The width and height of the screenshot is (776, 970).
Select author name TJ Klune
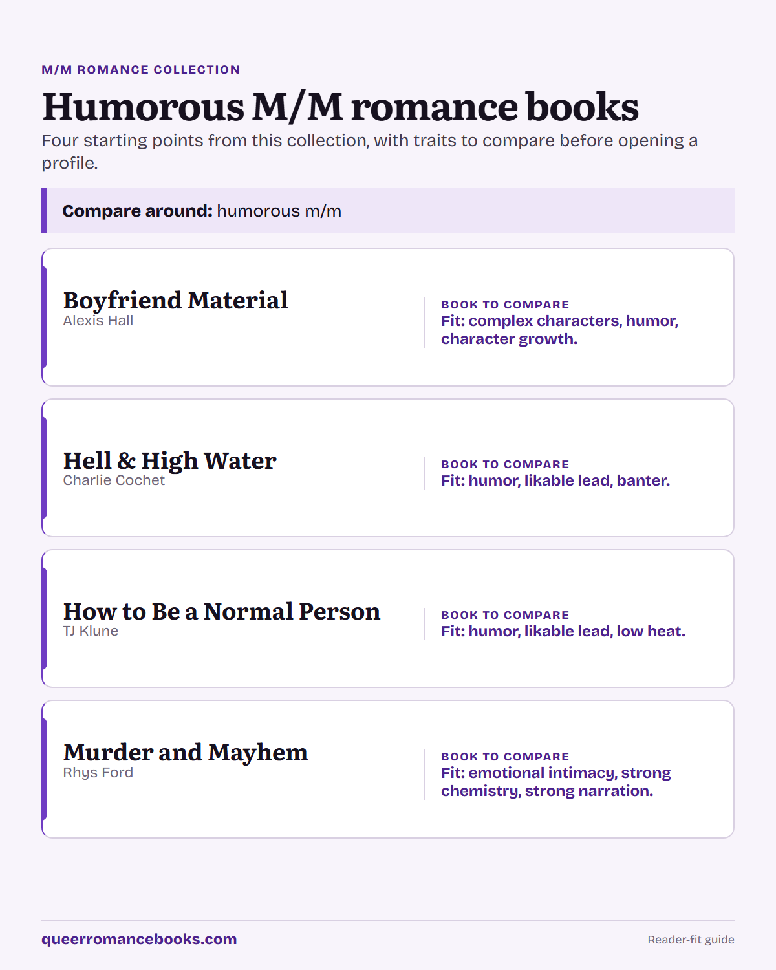(91, 631)
